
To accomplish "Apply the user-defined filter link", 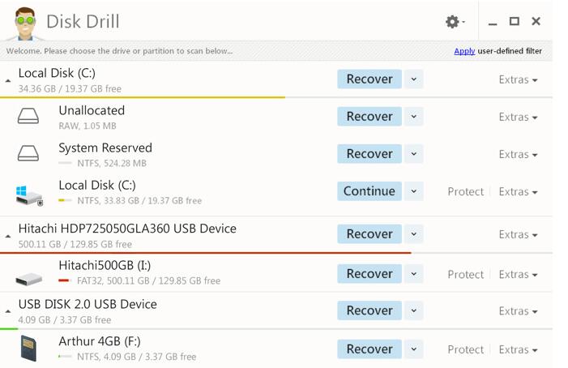I will (x=464, y=51).
